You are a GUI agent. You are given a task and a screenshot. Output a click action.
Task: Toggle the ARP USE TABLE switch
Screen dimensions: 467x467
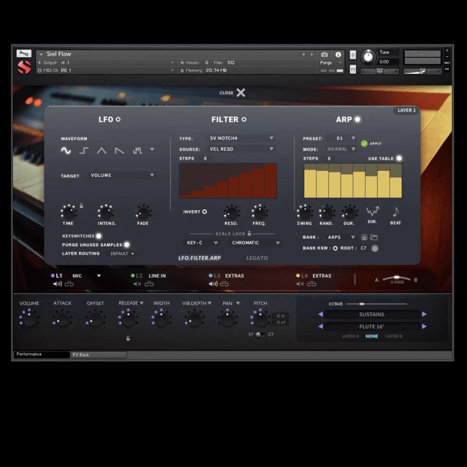point(399,158)
